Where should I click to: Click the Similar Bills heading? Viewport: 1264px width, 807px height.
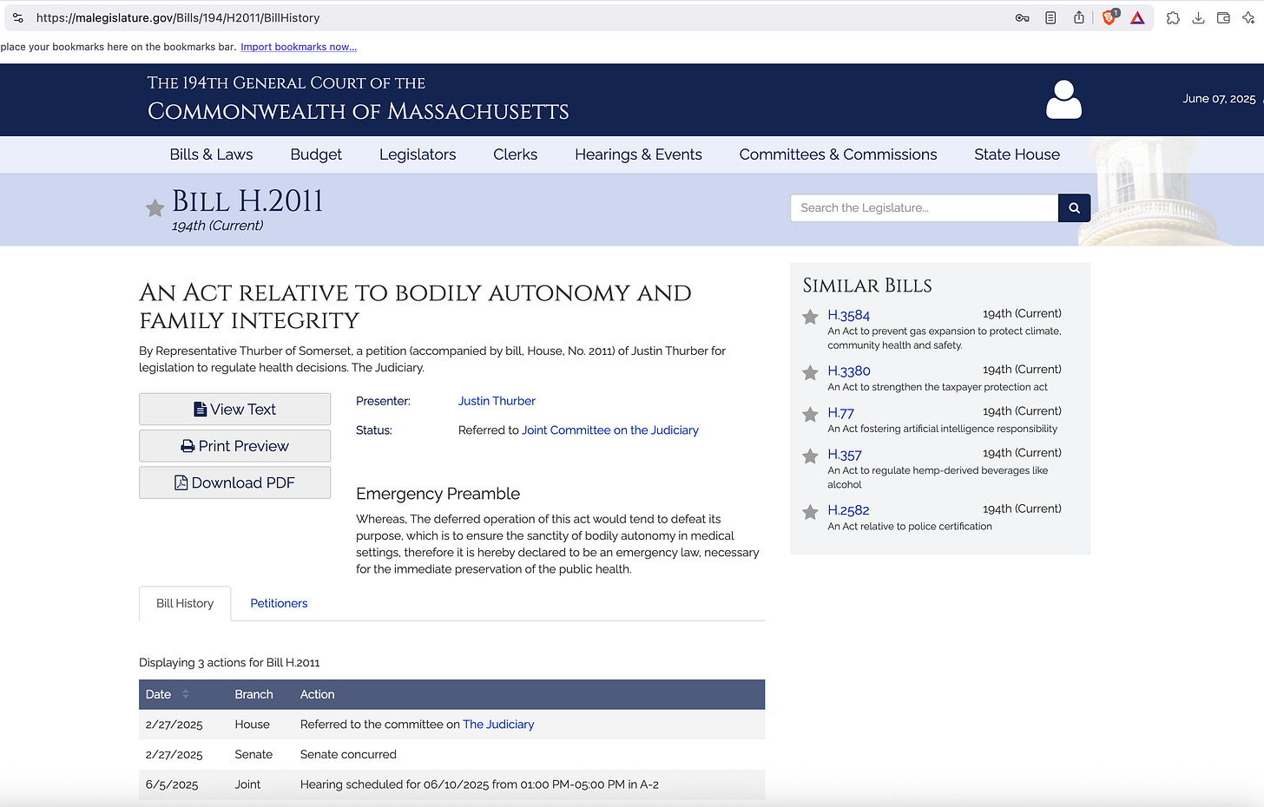867,285
